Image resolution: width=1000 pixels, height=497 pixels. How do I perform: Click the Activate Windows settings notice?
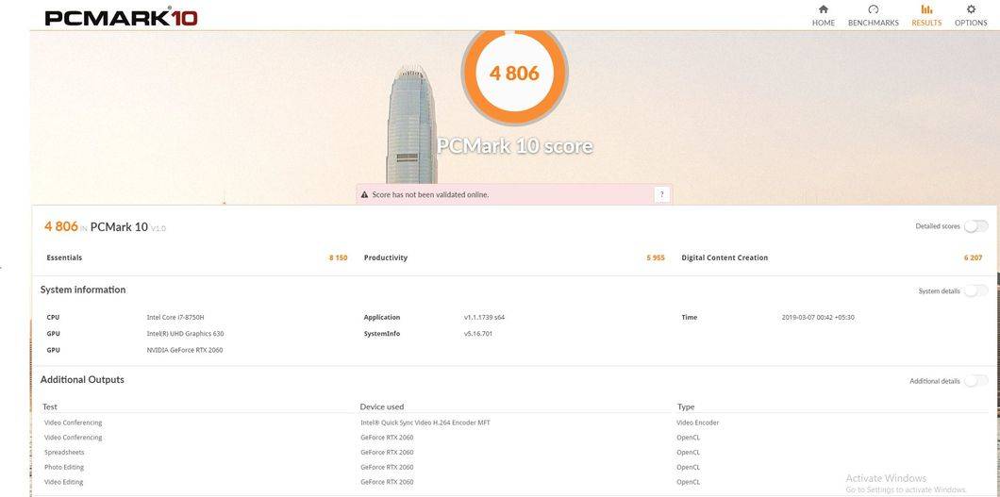coord(906,484)
